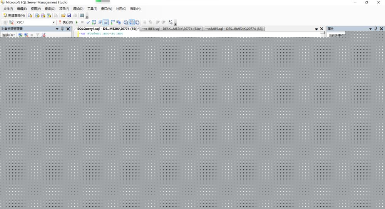Viewport: 385px width, 209px height.
Task: Click 执行 to execute the query
Action: coord(66,22)
